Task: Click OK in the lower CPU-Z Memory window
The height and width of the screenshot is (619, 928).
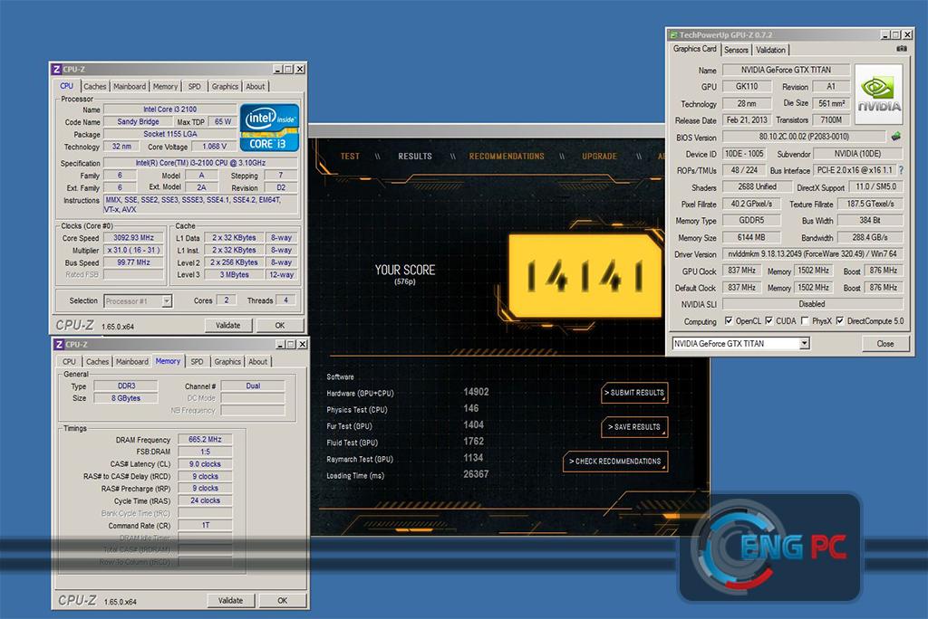Action: [283, 600]
